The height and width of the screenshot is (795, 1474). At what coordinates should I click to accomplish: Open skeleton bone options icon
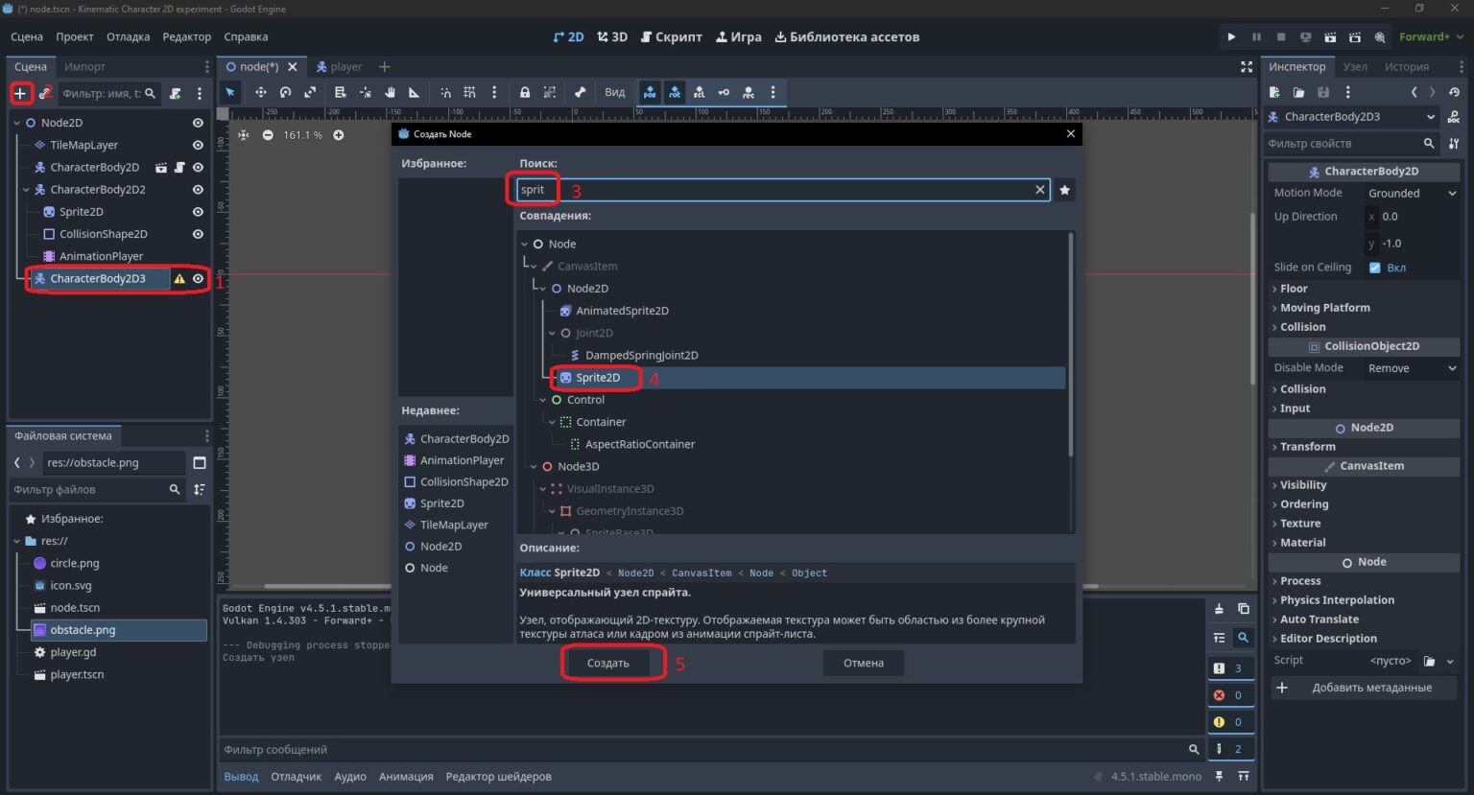580,92
